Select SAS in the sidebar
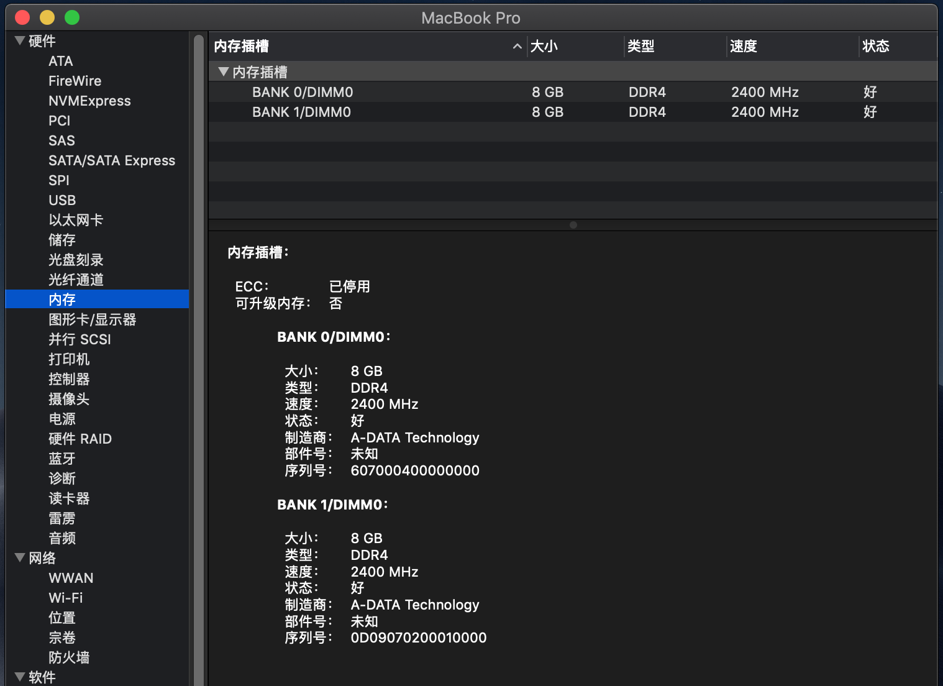The image size is (943, 686). click(x=61, y=140)
